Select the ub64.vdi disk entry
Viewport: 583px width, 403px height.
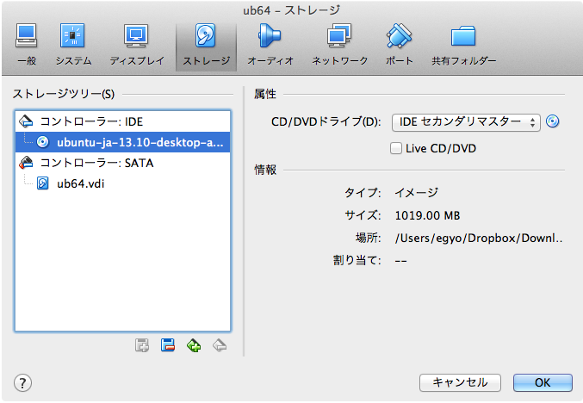click(122, 183)
